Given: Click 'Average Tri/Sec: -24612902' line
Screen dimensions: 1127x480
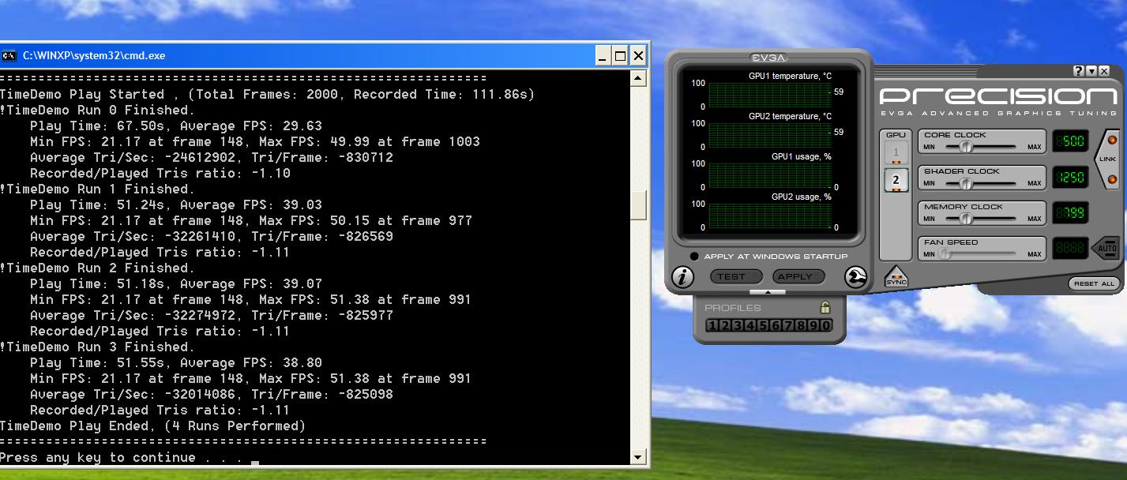Looking at the screenshot, I should [x=212, y=157].
